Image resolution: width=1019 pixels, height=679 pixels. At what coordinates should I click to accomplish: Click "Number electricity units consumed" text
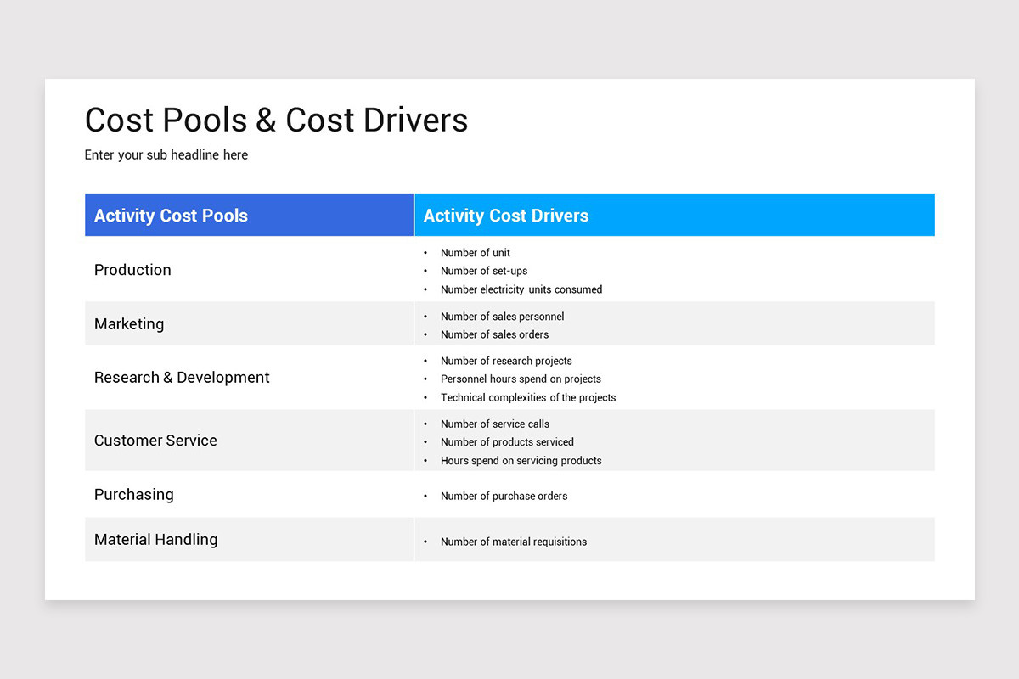coord(521,289)
